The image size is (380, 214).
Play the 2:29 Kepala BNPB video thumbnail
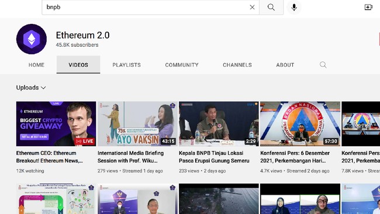pos(219,123)
